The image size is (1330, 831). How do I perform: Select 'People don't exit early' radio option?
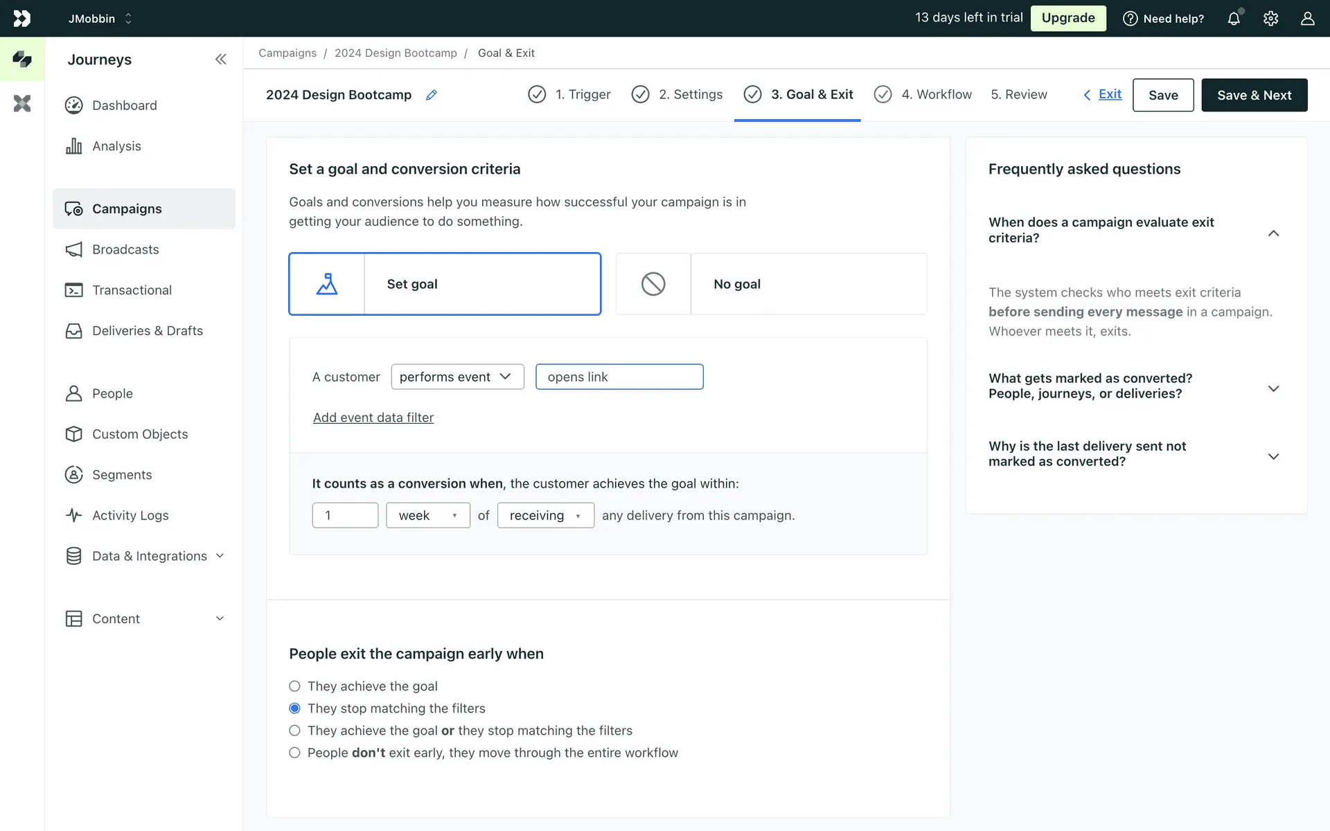pos(295,753)
